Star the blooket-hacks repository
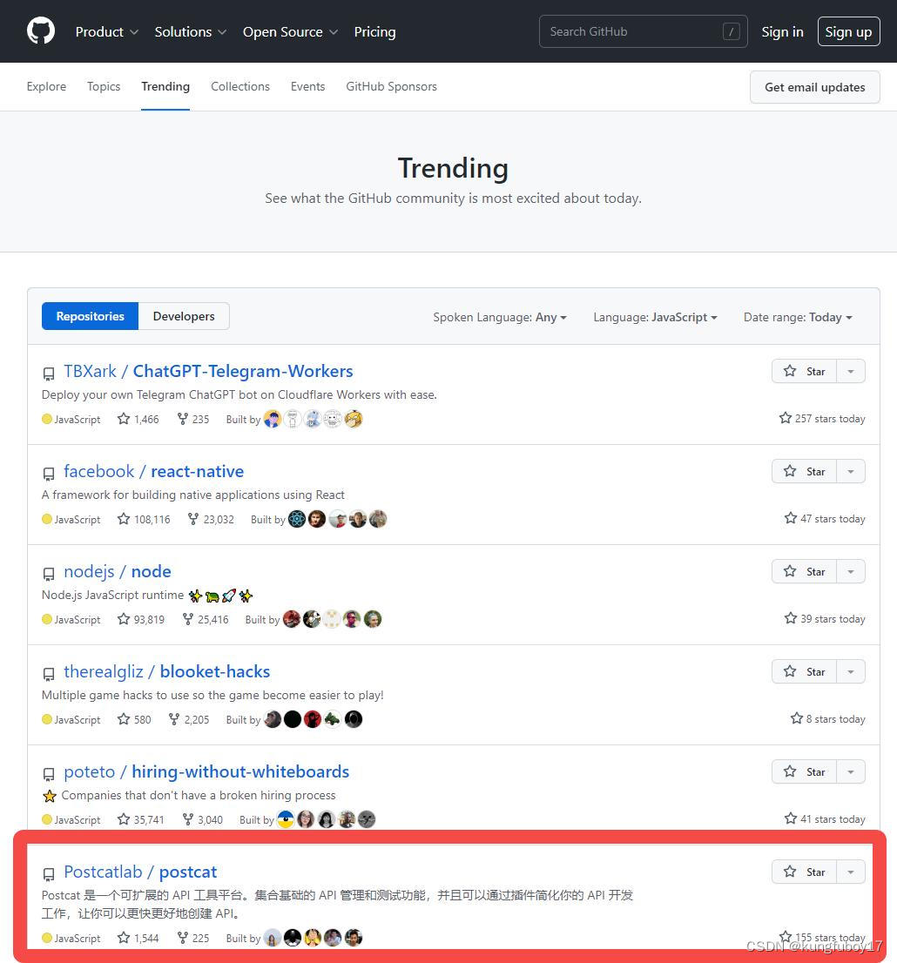Screen dimensions: 897x963 pyautogui.click(x=804, y=671)
